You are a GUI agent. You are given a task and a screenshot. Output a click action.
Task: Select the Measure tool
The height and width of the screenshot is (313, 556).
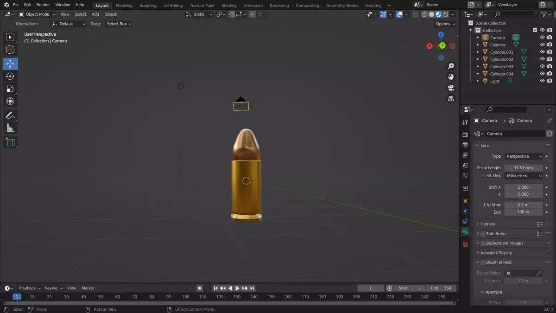10,128
